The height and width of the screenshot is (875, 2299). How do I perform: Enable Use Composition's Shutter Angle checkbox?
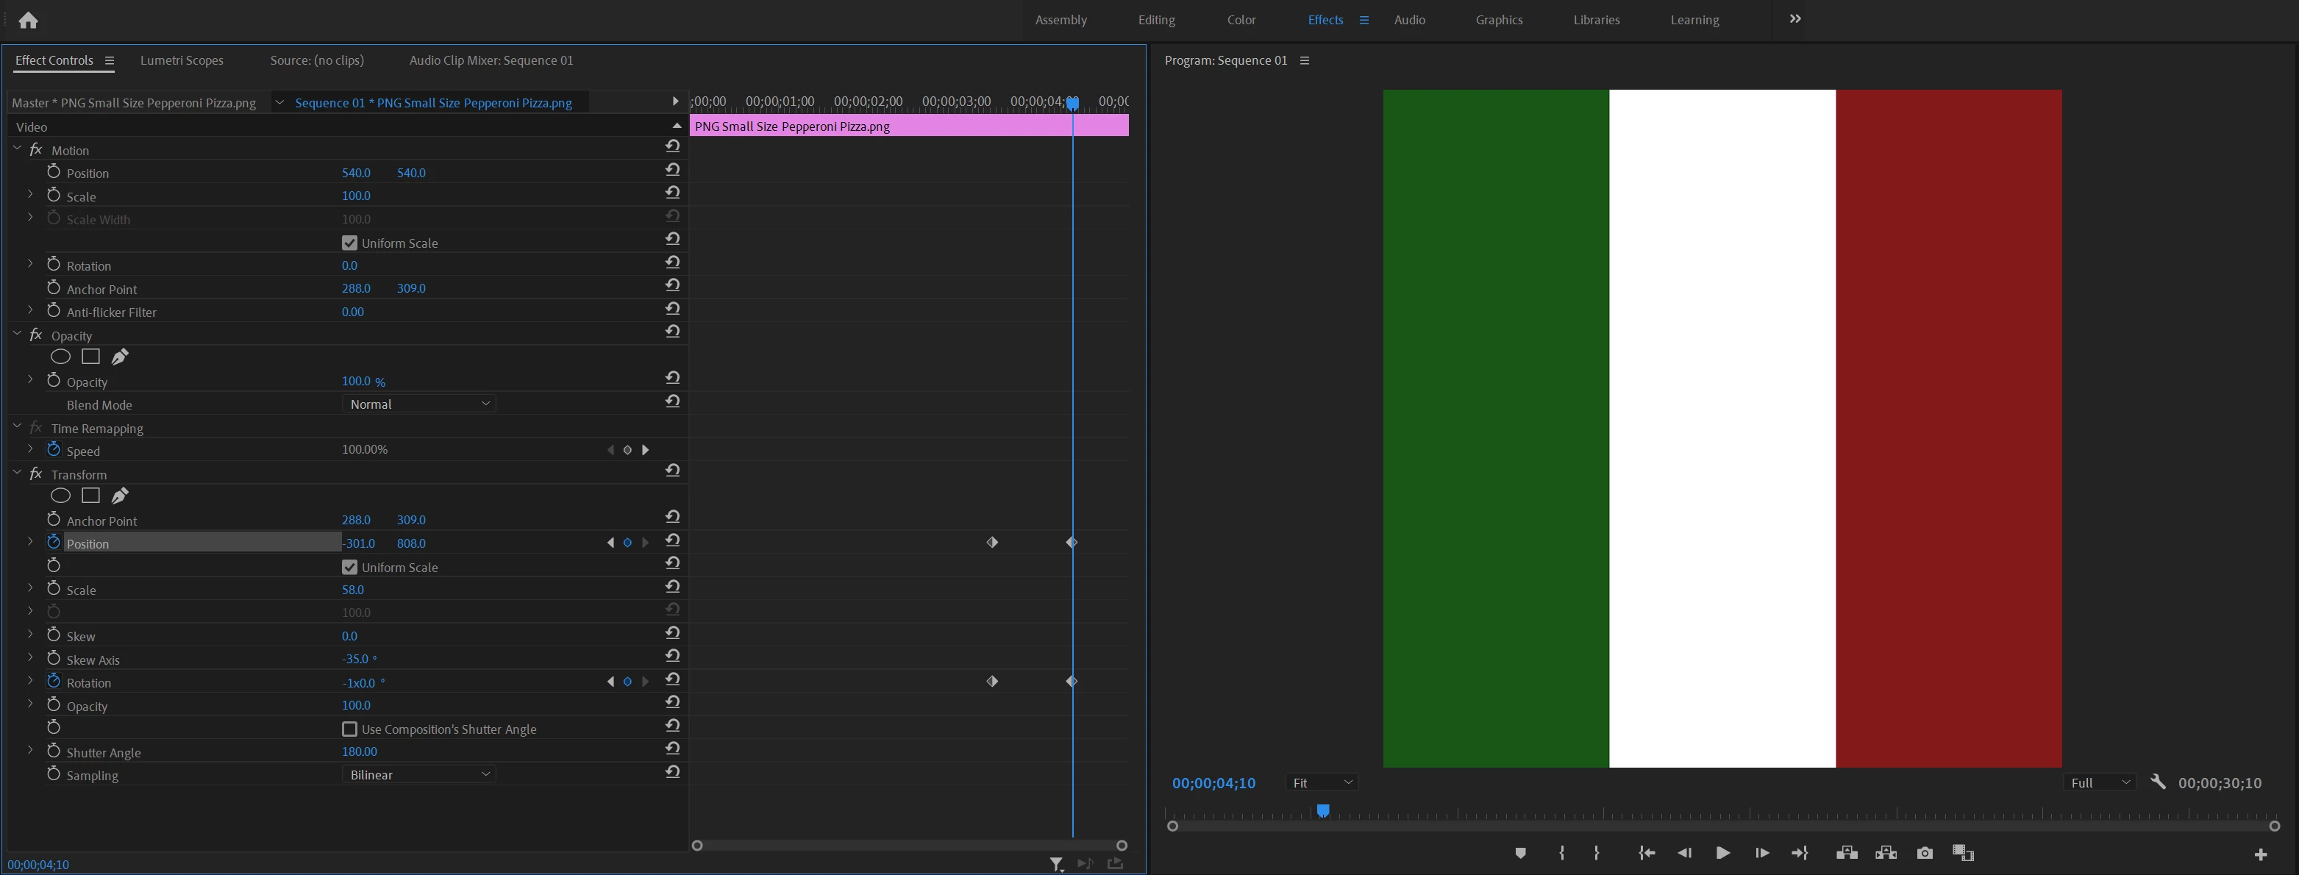pyautogui.click(x=350, y=729)
